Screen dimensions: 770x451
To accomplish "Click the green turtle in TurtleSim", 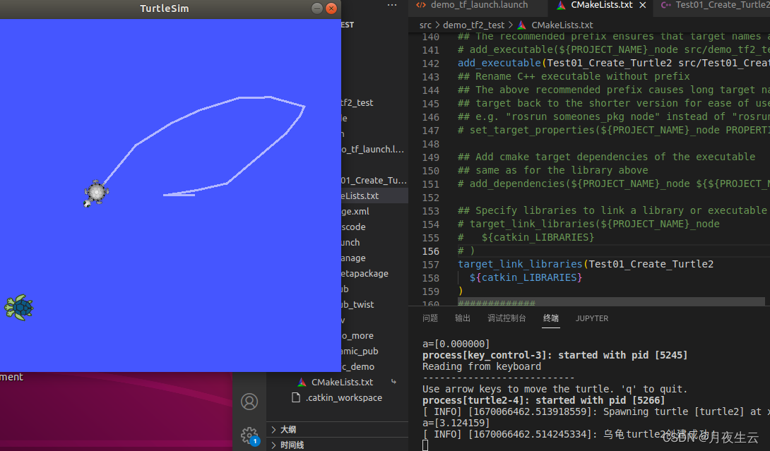I will tap(18, 308).
